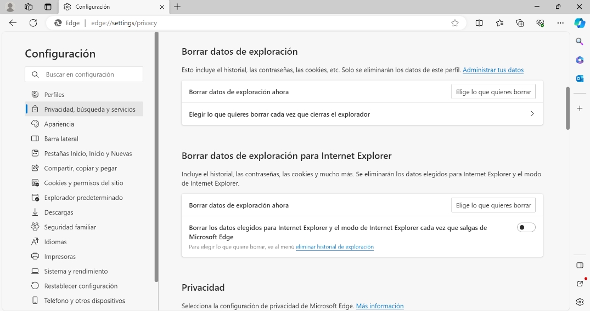Open the tab actions menu icon
Viewport: 590px width, 311px height.
point(48,7)
